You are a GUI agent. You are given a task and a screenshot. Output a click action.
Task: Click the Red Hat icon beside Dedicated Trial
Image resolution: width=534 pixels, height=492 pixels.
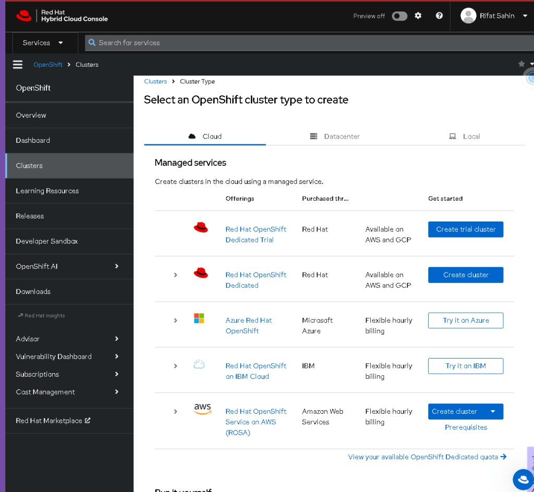(x=201, y=227)
